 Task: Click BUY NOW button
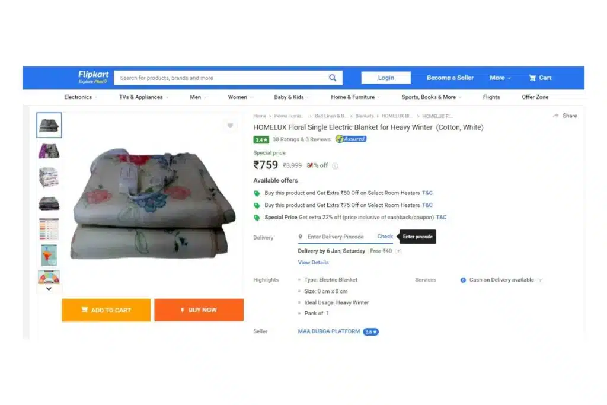click(199, 310)
